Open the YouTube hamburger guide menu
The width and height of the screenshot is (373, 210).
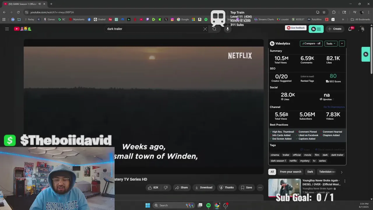point(7,29)
